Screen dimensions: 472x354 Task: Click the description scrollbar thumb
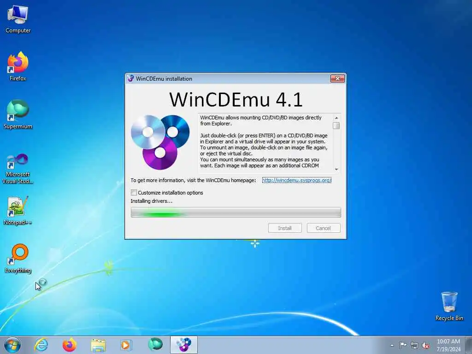tap(336, 125)
